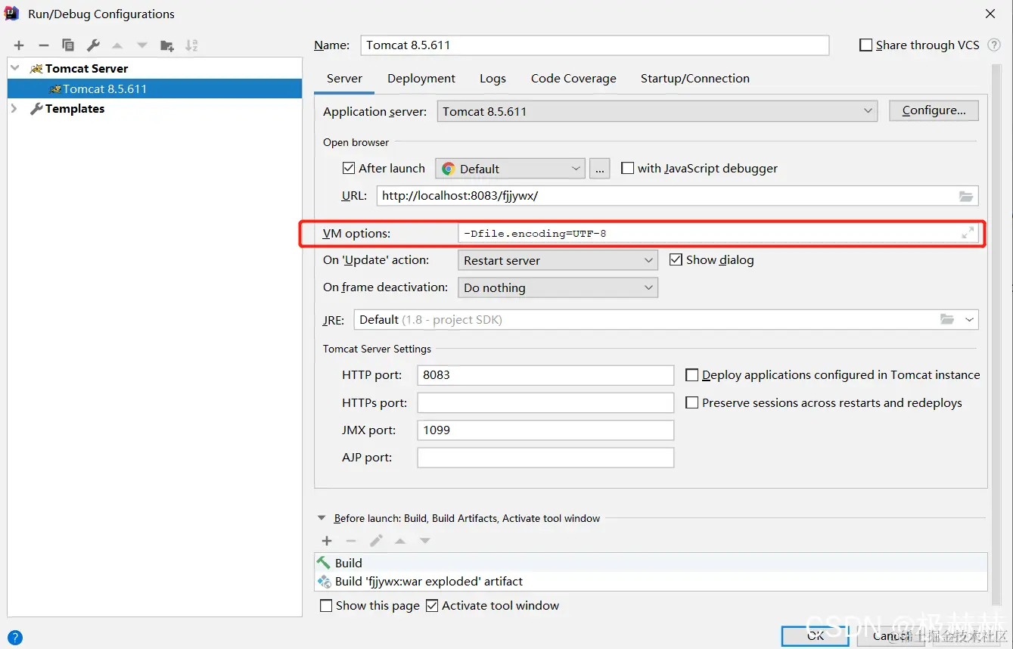Viewport: 1013px width, 649px height.
Task: Add before launch task plus icon
Action: click(327, 541)
